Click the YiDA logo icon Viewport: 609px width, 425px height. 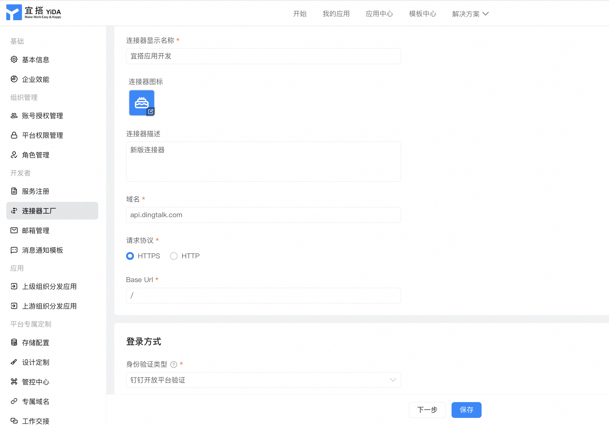click(x=14, y=12)
